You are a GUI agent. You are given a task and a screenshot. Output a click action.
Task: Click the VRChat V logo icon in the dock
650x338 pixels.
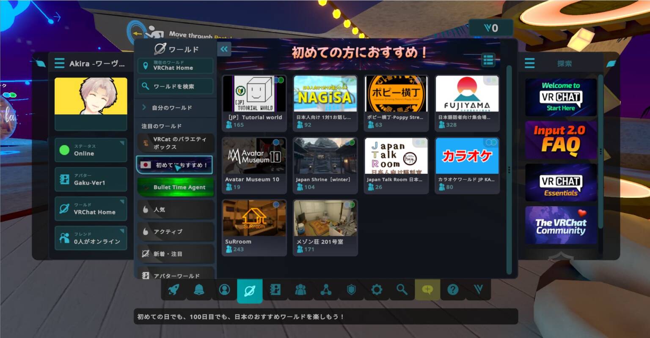[x=478, y=290]
